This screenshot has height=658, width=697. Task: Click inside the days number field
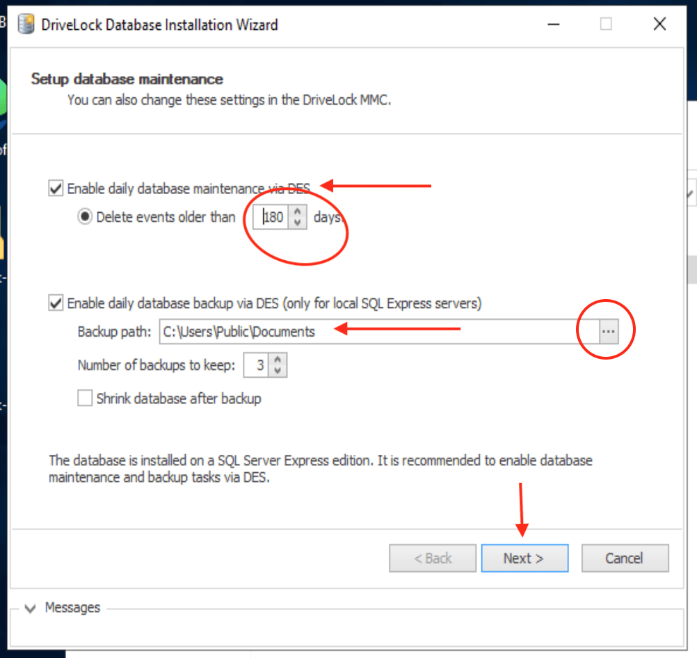point(273,218)
